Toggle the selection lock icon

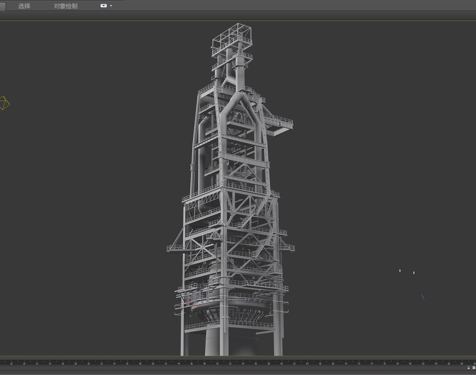click(x=468, y=367)
